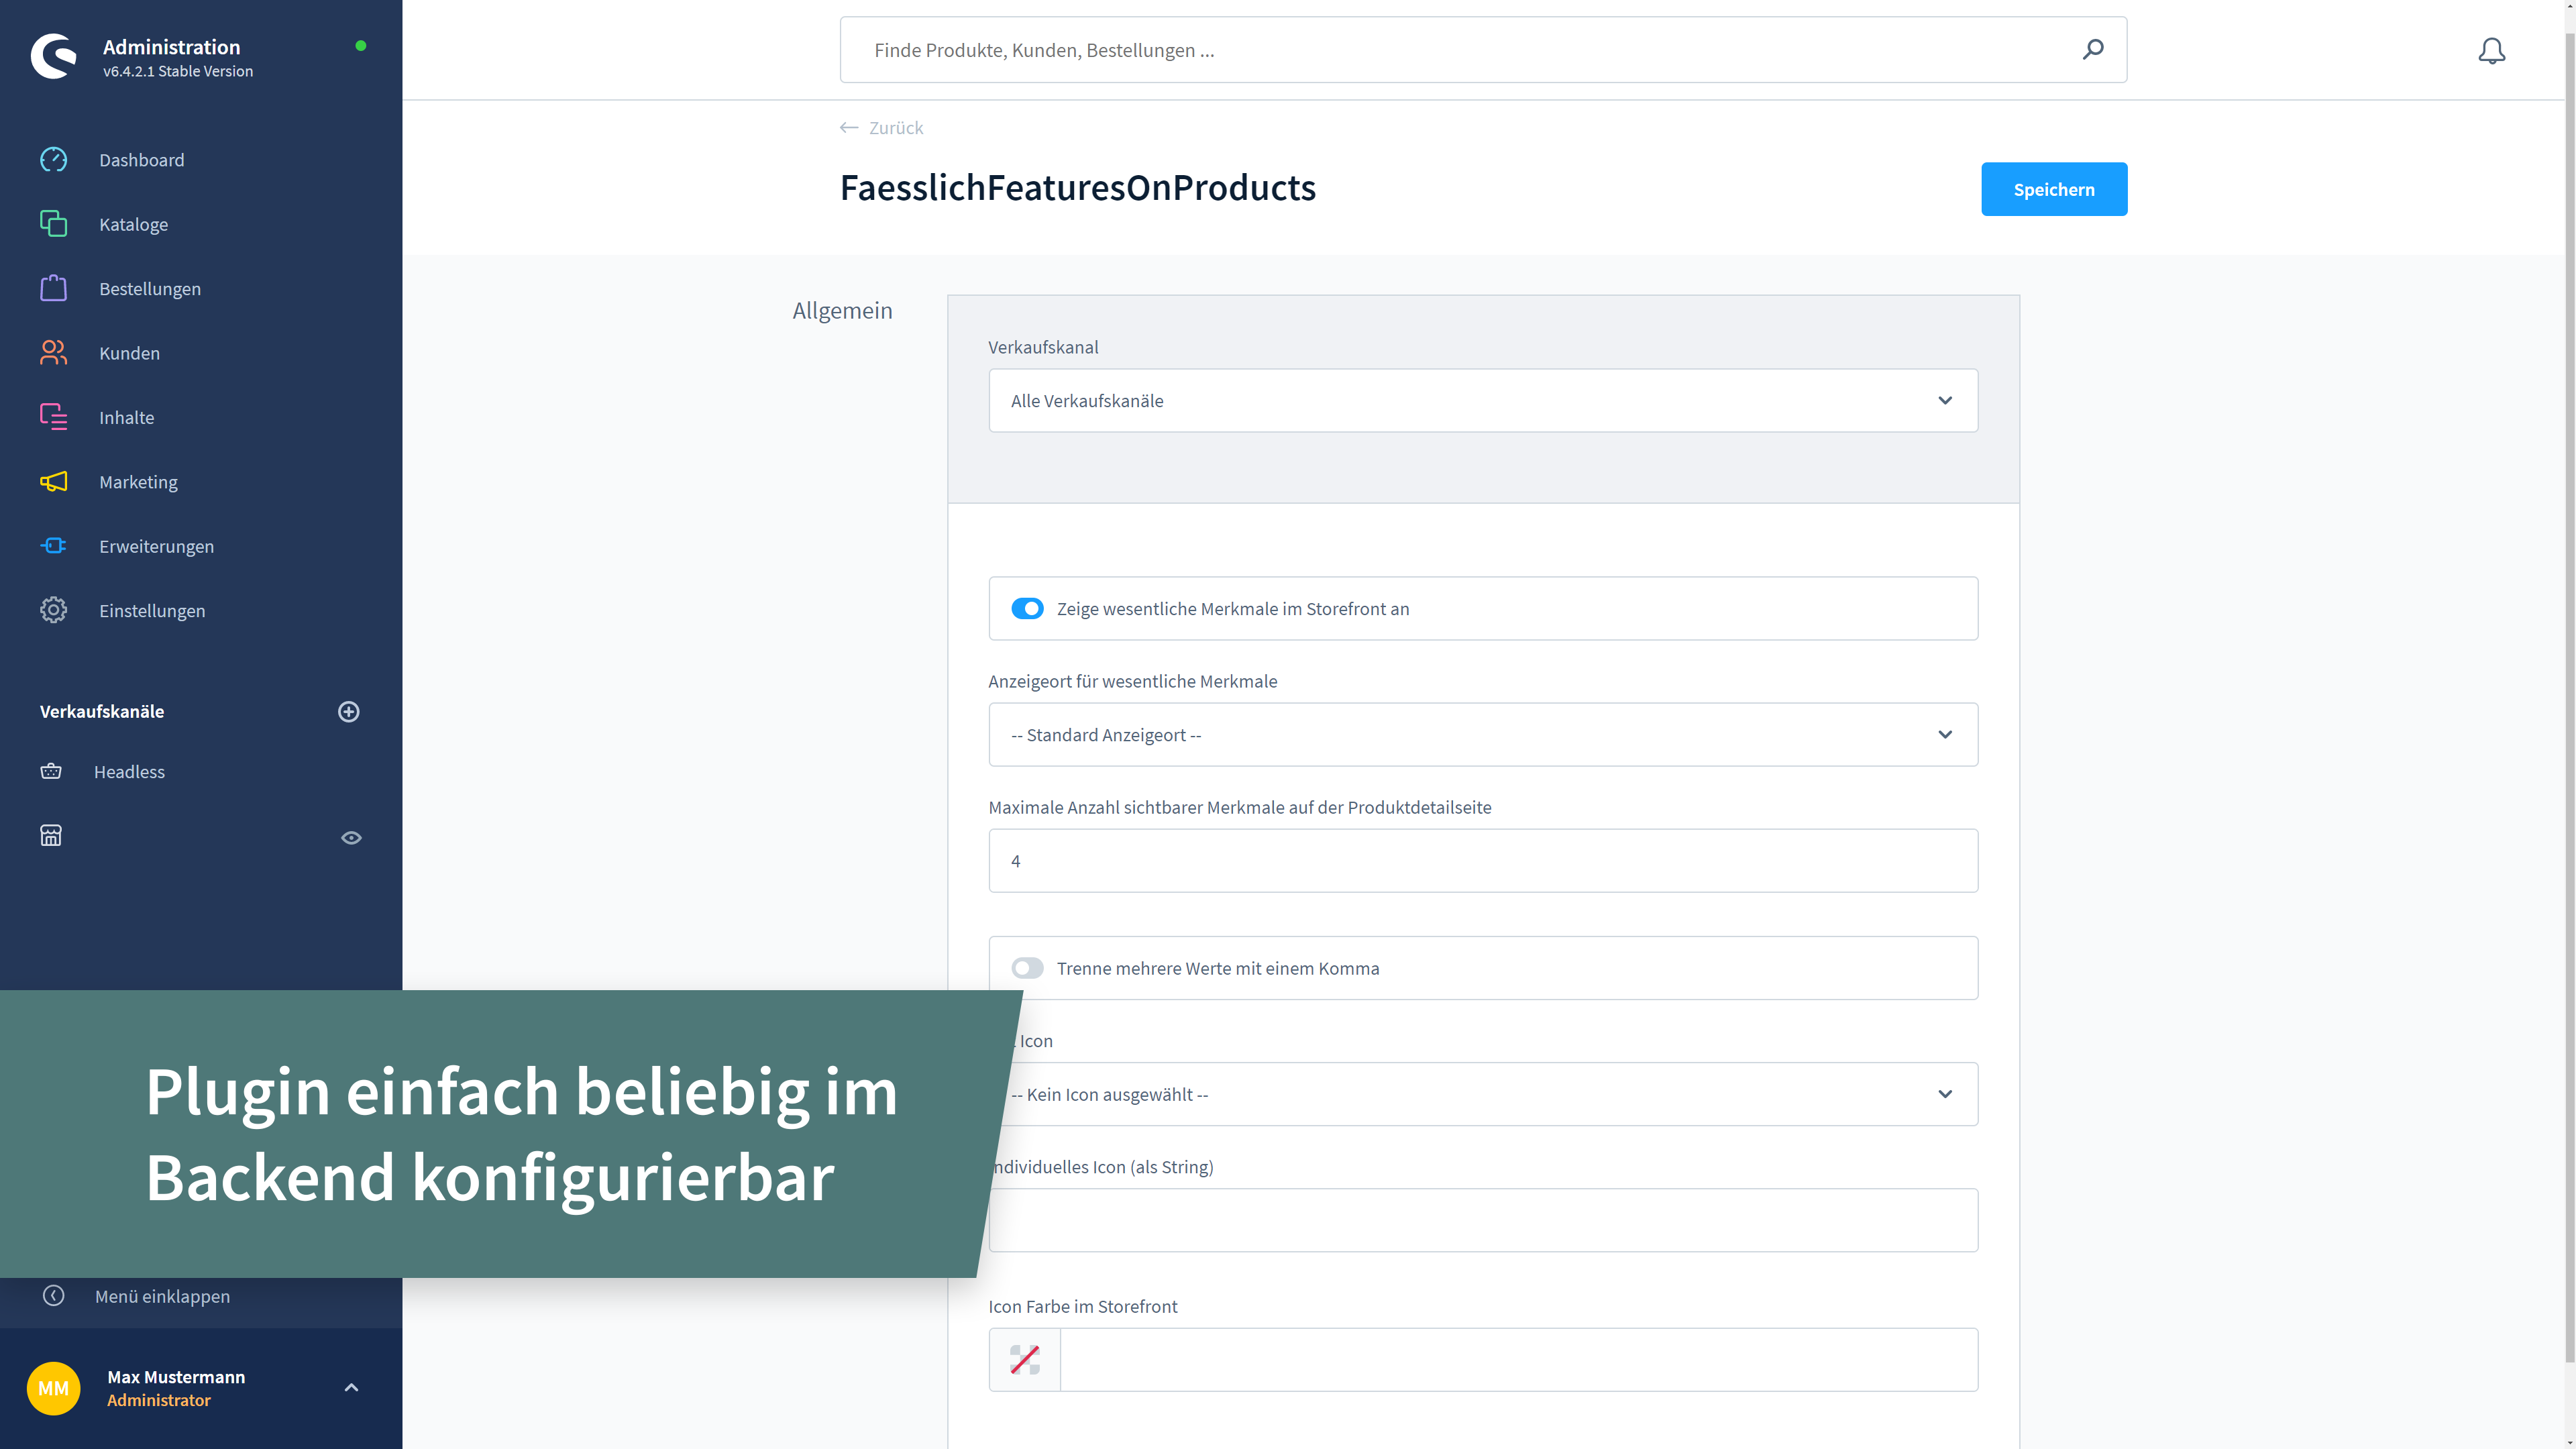Screen dimensions: 2576x1449
Task: Click the Erweiterungen navigation icon
Action: [x=53, y=545]
